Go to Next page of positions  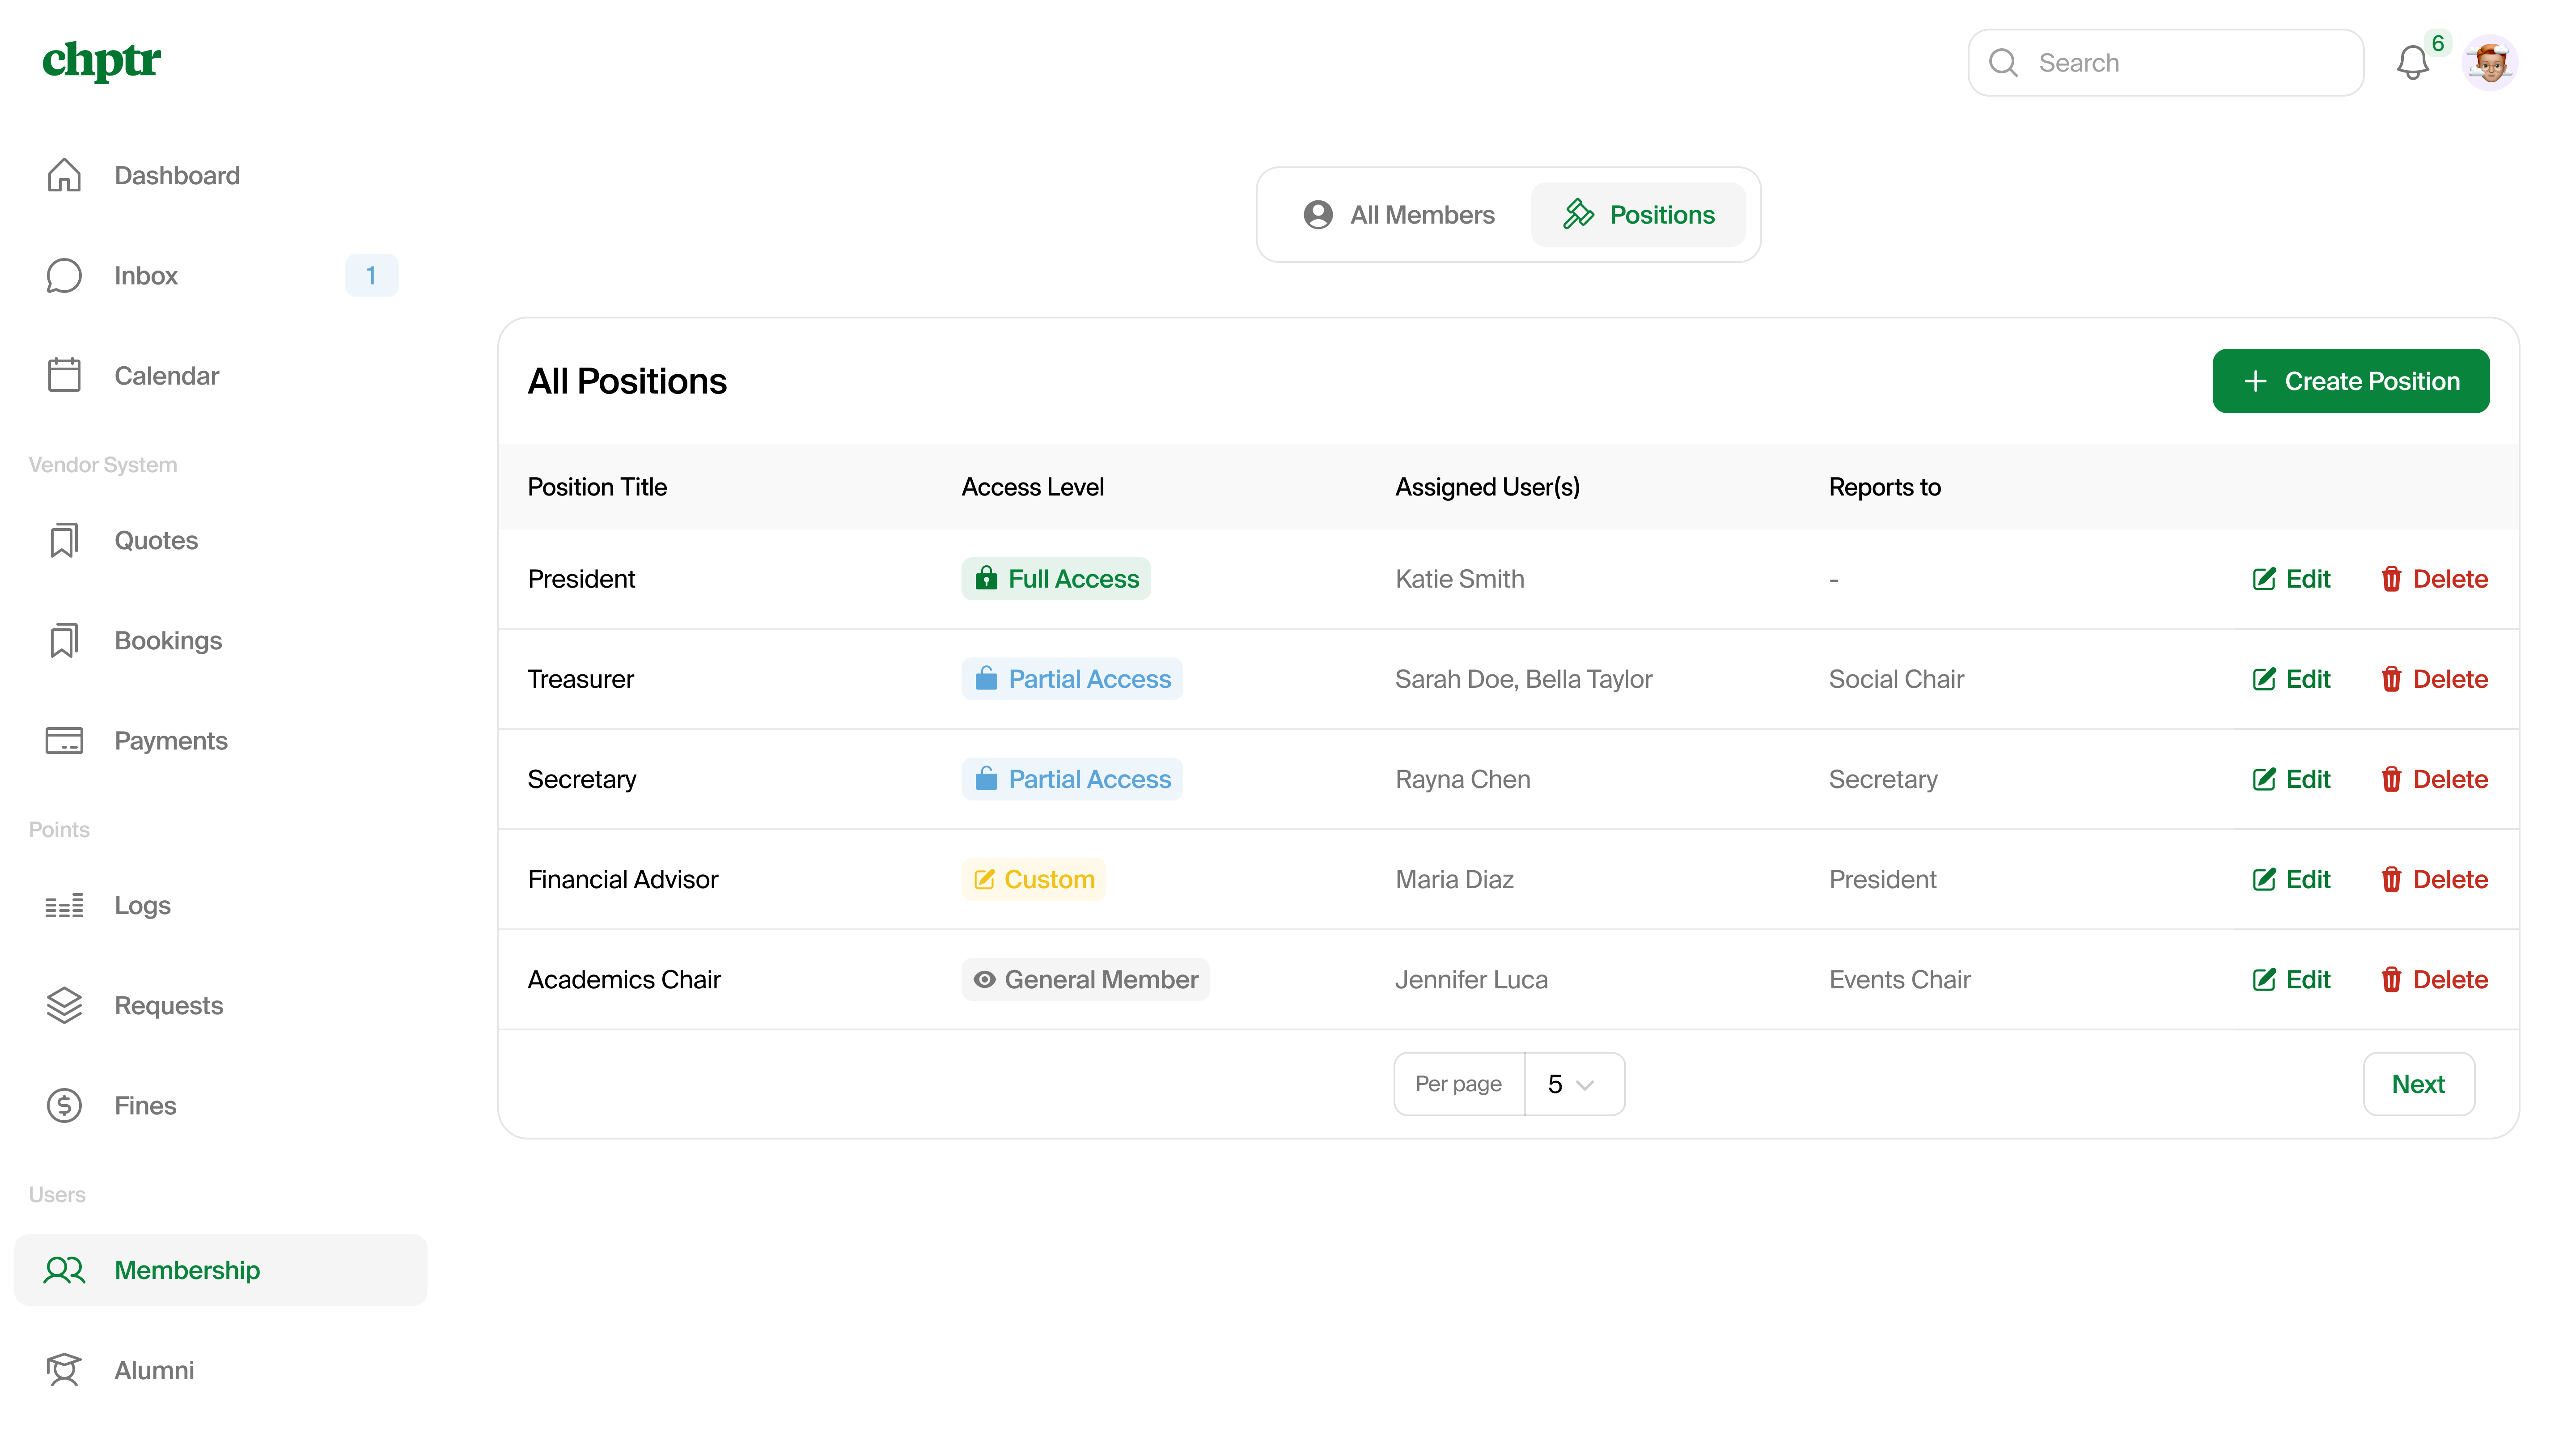[x=2419, y=1084]
